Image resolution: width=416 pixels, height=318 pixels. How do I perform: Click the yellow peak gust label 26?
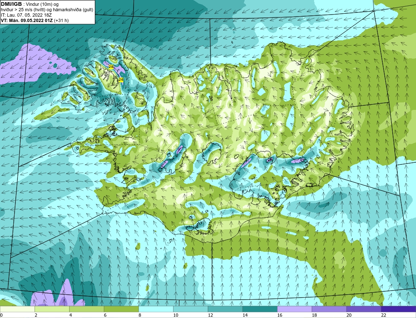click(121, 79)
